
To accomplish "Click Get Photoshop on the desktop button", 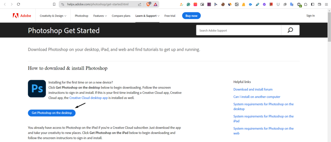I will [x=52, y=113].
